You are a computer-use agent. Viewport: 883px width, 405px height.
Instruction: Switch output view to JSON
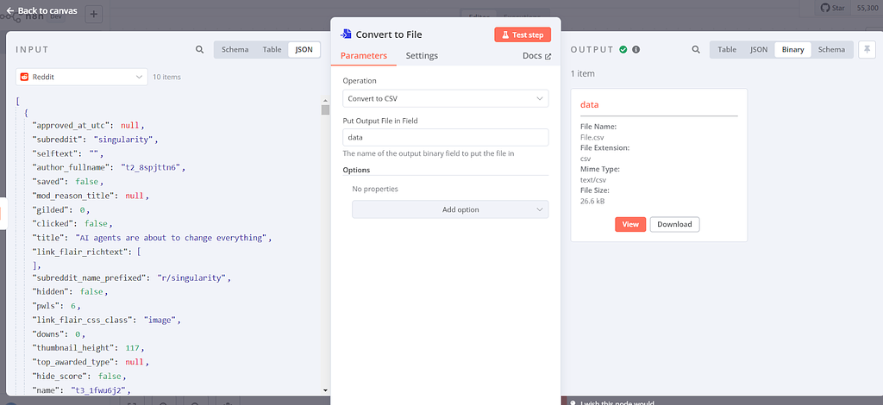coord(758,50)
